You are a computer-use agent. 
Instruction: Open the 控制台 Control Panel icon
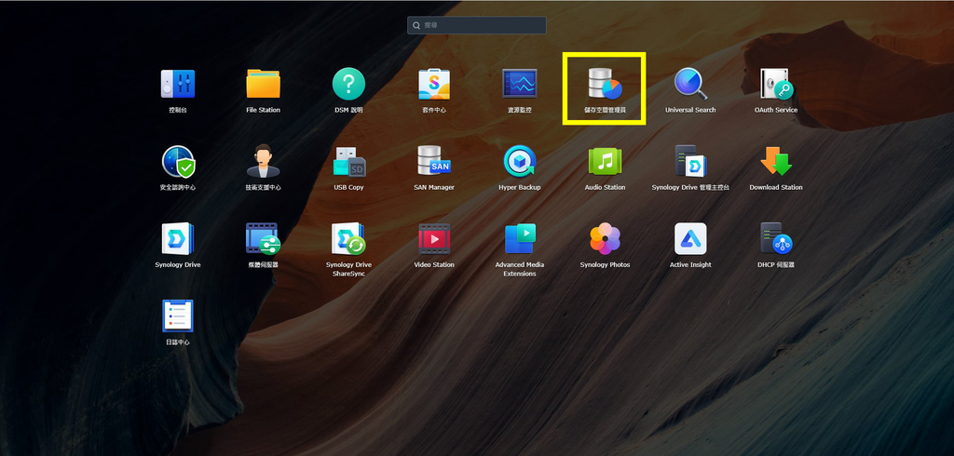pyautogui.click(x=178, y=84)
